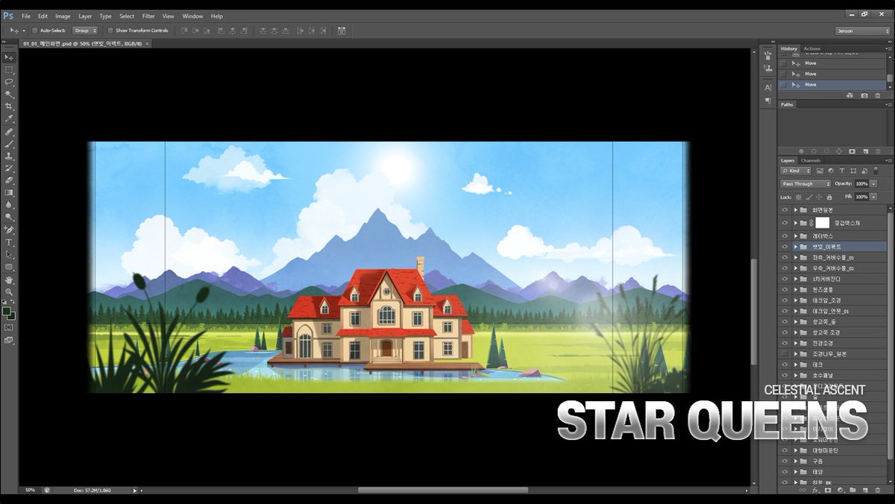The width and height of the screenshot is (895, 504).
Task: Select the Hand tool
Action: 9,280
